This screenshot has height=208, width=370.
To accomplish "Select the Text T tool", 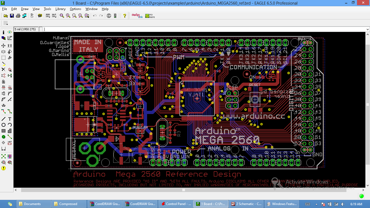I will [x=10, y=119].
